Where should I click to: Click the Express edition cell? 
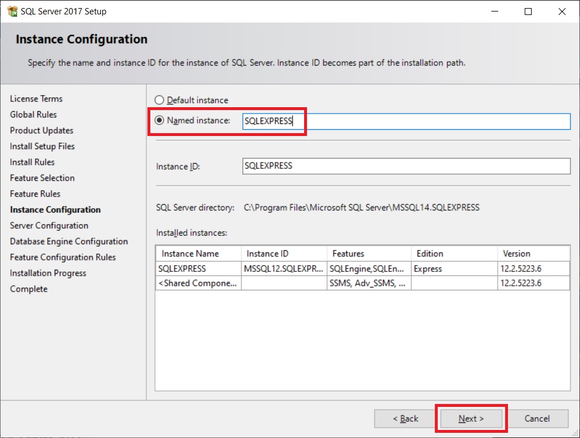454,269
